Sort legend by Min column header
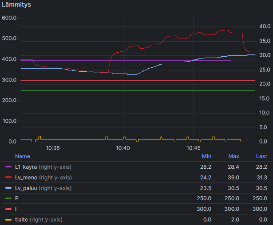The height and width of the screenshot is (225, 273). tap(206, 156)
